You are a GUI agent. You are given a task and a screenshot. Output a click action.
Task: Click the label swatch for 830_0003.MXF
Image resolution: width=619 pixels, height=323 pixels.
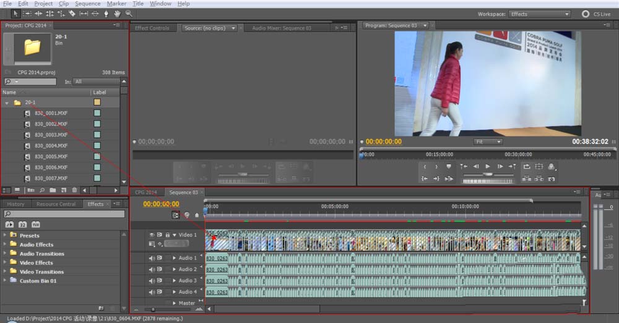(x=97, y=135)
